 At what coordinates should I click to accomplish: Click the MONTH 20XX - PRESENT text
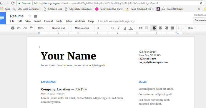click(53, 94)
